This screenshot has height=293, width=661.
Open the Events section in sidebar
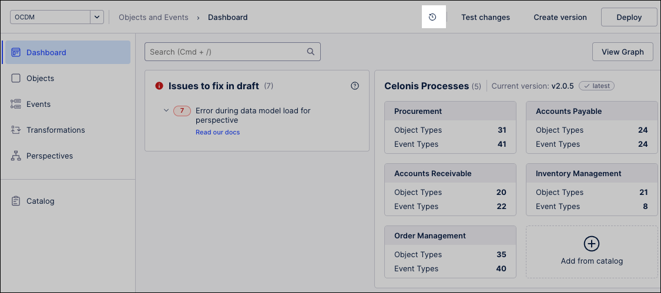38,104
